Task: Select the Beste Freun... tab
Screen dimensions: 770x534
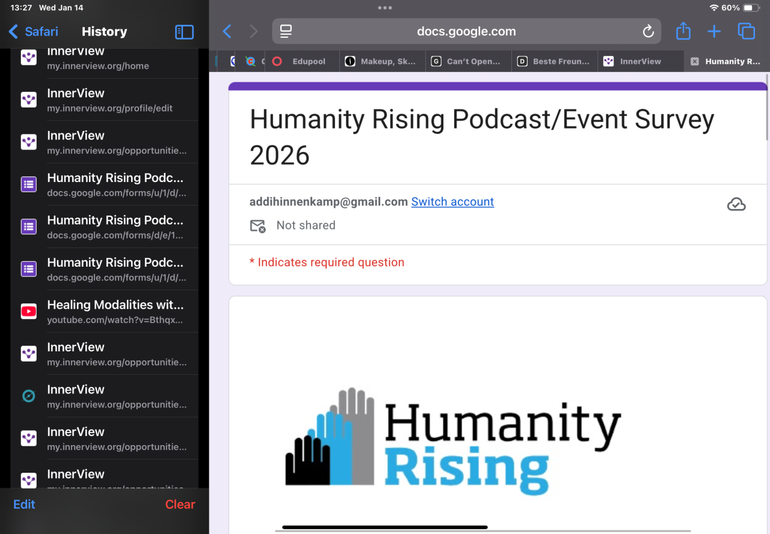Action: pyautogui.click(x=555, y=61)
